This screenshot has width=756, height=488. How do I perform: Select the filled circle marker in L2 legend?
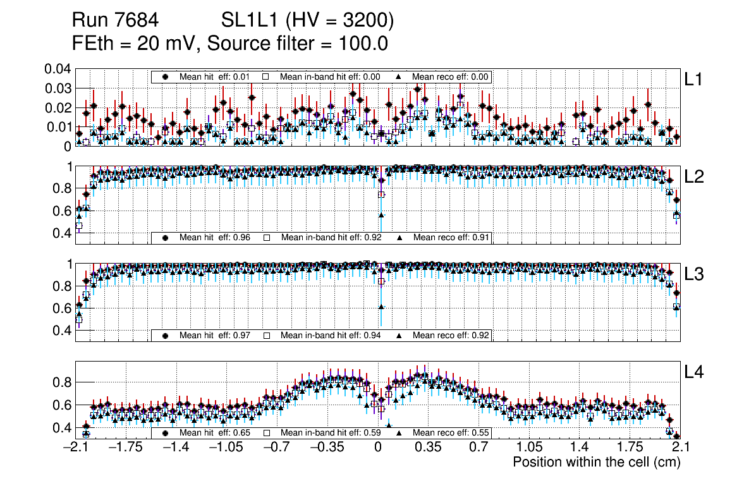166,238
